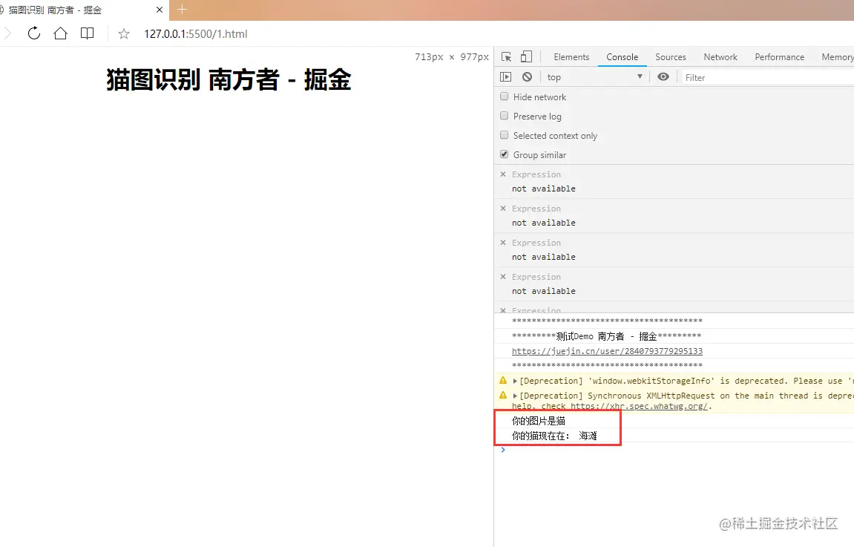Check Selected context only
This screenshot has height=547, width=854.
(505, 134)
